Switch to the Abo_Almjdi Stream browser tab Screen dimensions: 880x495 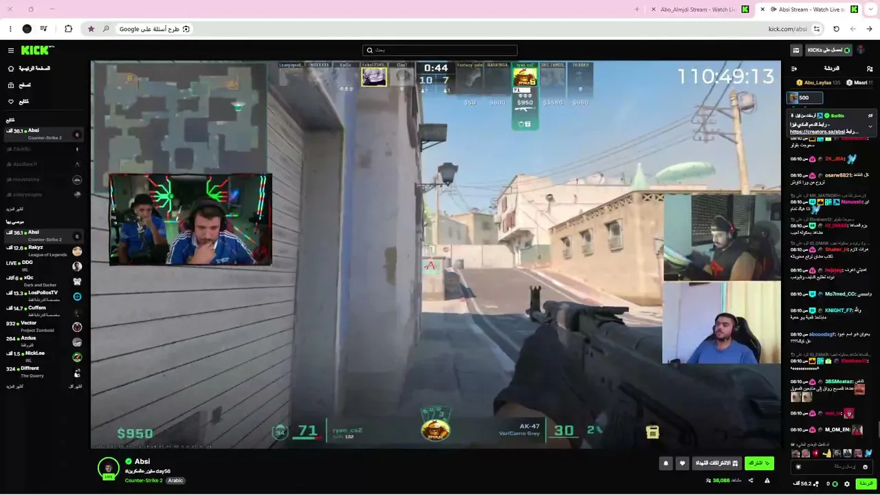[698, 10]
